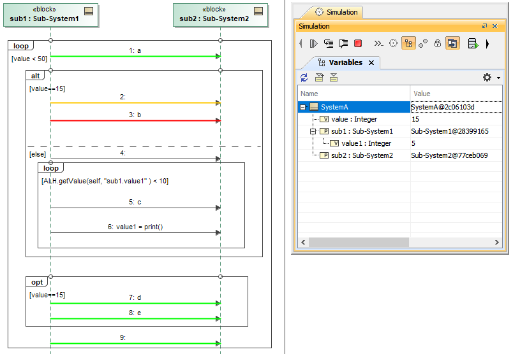This screenshot has width=513, height=354.
Task: Click the Step Into icon
Action: coord(329,43)
